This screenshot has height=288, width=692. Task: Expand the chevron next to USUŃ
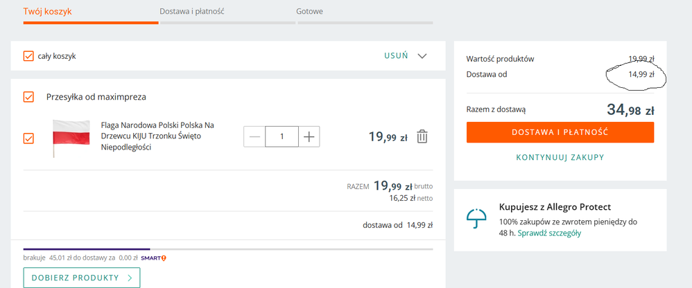(x=422, y=56)
